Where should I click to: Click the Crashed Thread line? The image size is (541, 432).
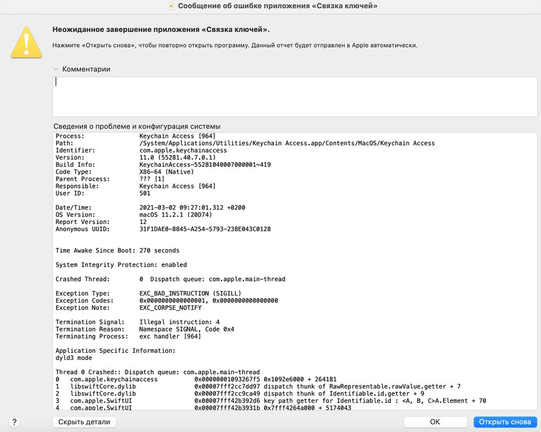click(171, 279)
